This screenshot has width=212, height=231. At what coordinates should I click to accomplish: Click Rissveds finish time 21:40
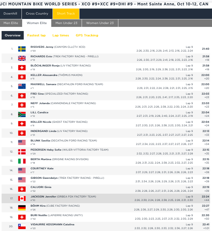click(x=206, y=49)
